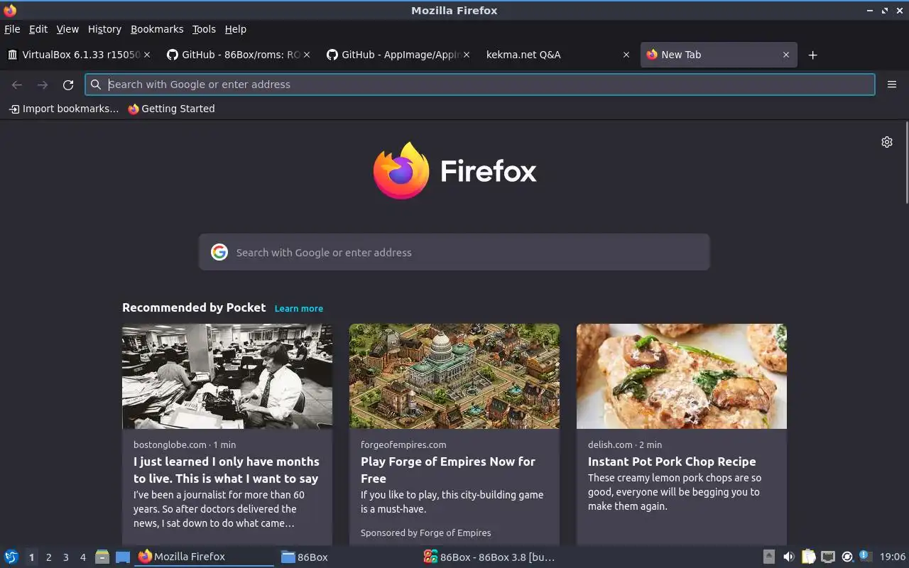This screenshot has height=568, width=909.
Task: Click the "Sponsored by Forge of Empires" text
Action: [425, 532]
